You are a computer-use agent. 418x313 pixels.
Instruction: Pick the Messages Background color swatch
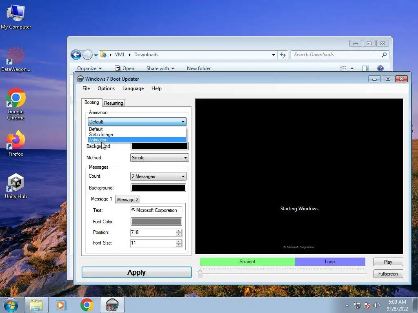point(158,187)
